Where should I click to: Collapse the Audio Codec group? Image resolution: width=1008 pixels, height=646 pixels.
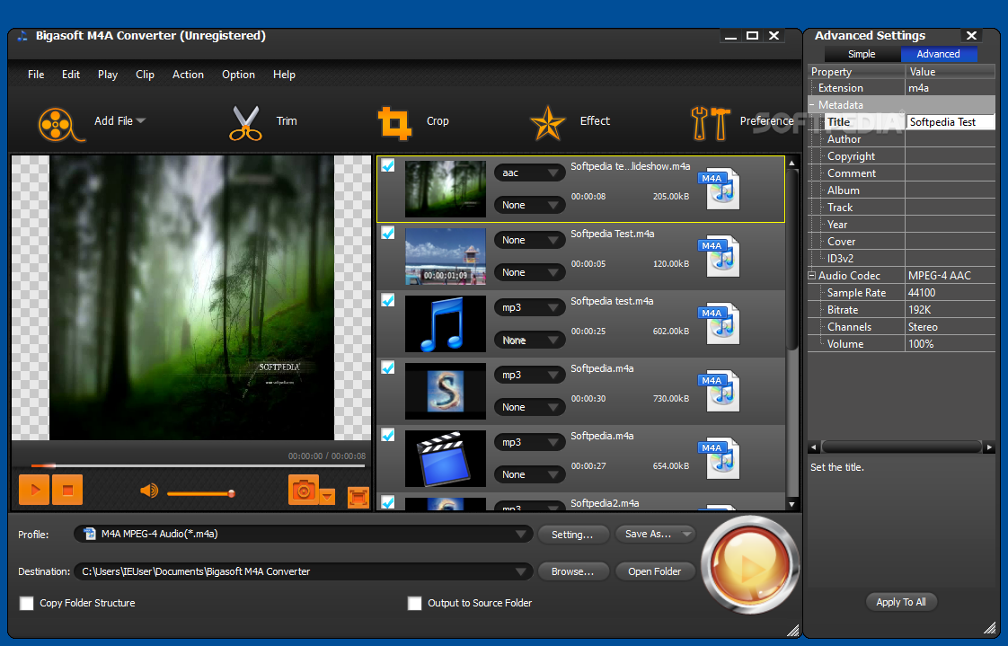coord(812,276)
